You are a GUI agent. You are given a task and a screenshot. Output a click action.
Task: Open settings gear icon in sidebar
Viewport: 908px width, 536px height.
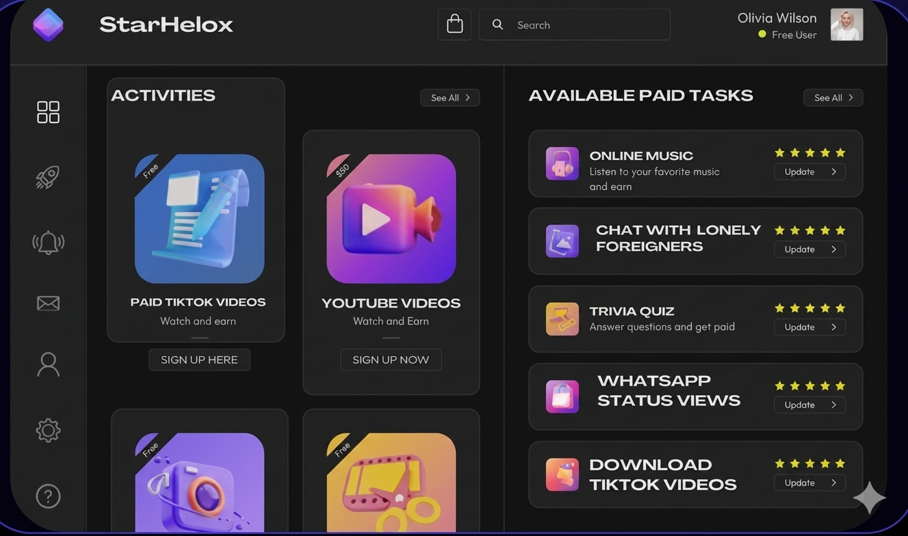(x=48, y=430)
